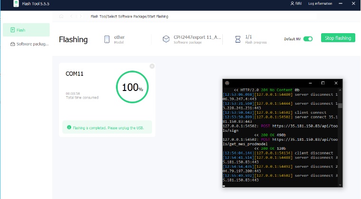Click the 'Flashing' heading text

pyautogui.click(x=73, y=39)
